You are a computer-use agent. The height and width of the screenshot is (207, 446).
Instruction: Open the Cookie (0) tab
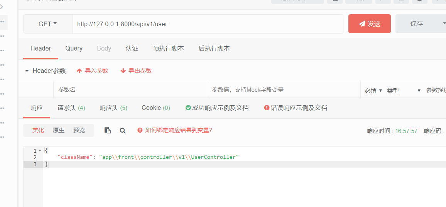pos(156,108)
